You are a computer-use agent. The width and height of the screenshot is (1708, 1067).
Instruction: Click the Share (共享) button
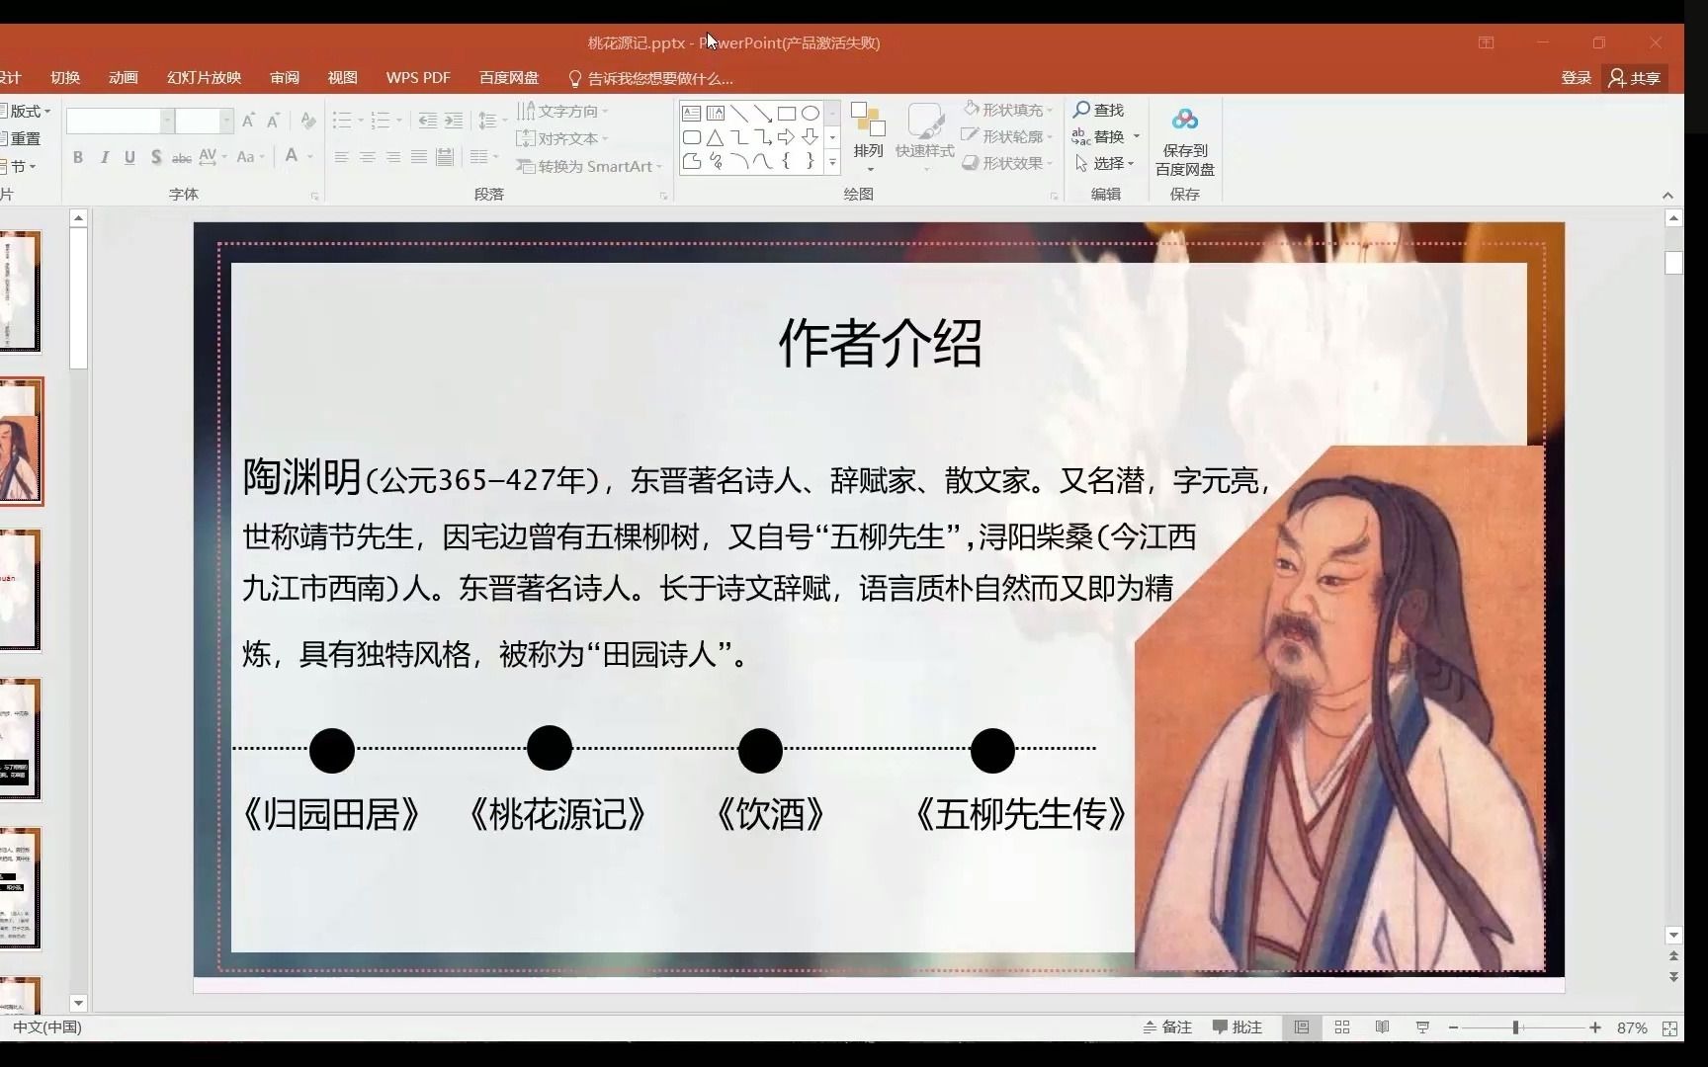1635,78
